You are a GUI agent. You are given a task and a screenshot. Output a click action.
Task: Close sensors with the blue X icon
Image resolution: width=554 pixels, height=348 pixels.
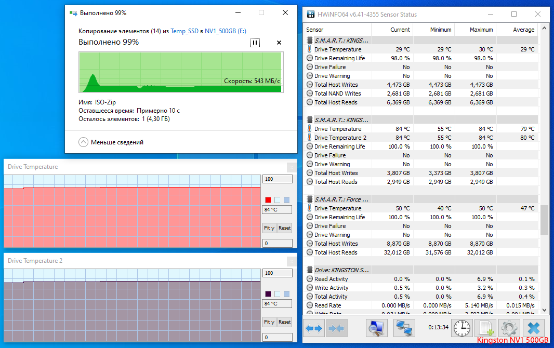(x=534, y=329)
